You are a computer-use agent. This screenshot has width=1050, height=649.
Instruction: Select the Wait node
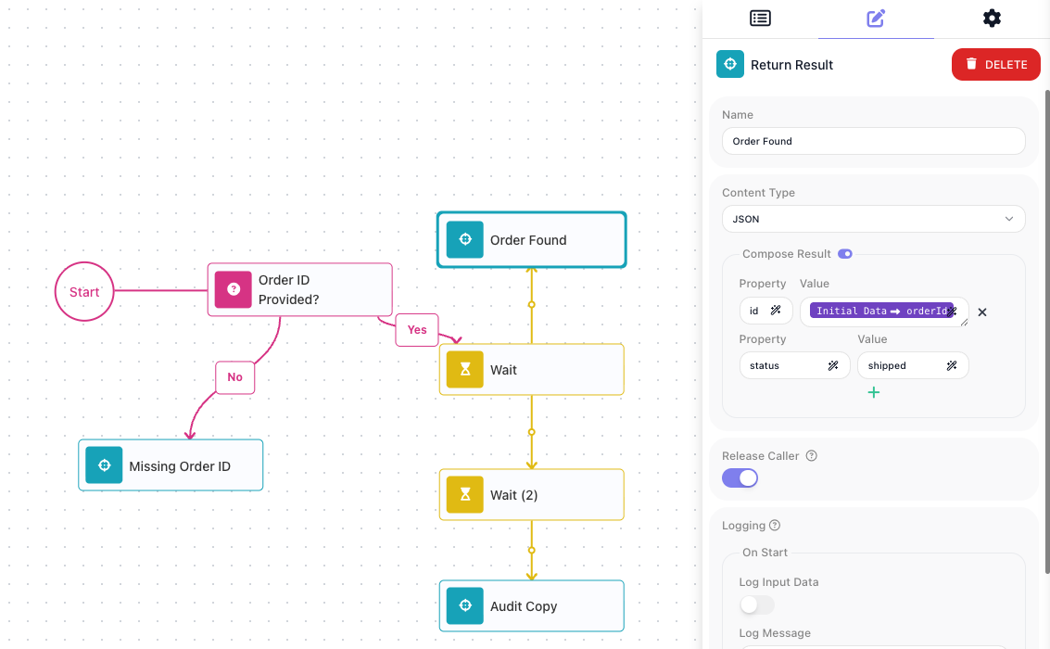[532, 370]
